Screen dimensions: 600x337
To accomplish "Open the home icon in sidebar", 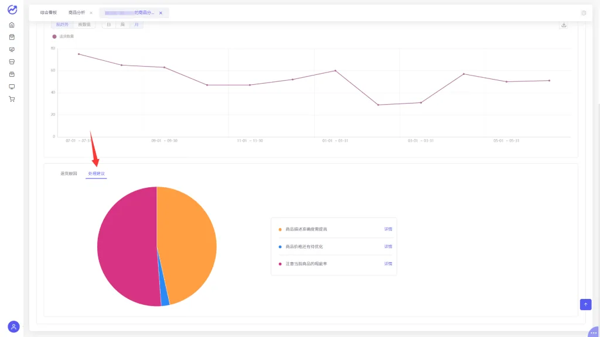I will pos(12,25).
